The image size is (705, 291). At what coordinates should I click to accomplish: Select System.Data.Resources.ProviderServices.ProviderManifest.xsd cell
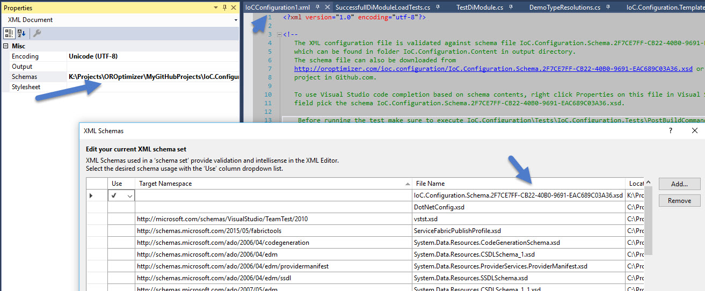tap(519, 266)
